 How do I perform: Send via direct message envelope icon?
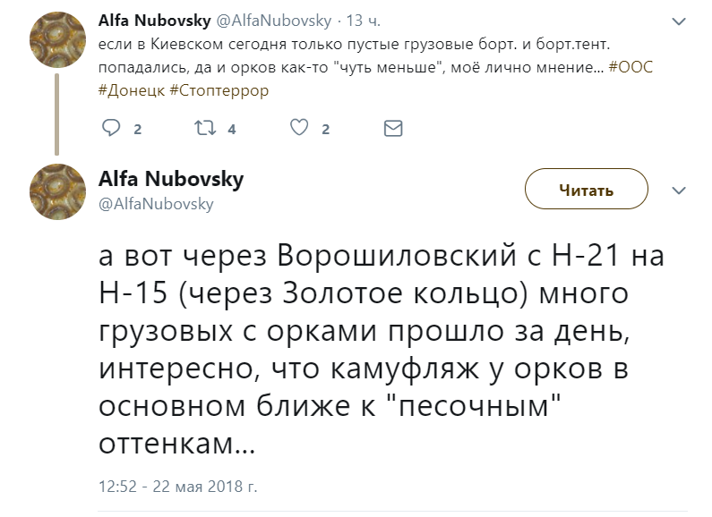tap(393, 128)
